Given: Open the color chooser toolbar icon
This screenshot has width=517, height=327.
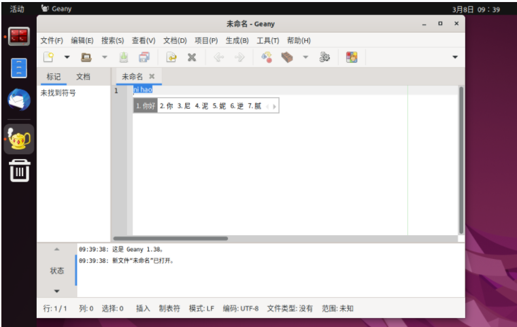Looking at the screenshot, I should 352,57.
